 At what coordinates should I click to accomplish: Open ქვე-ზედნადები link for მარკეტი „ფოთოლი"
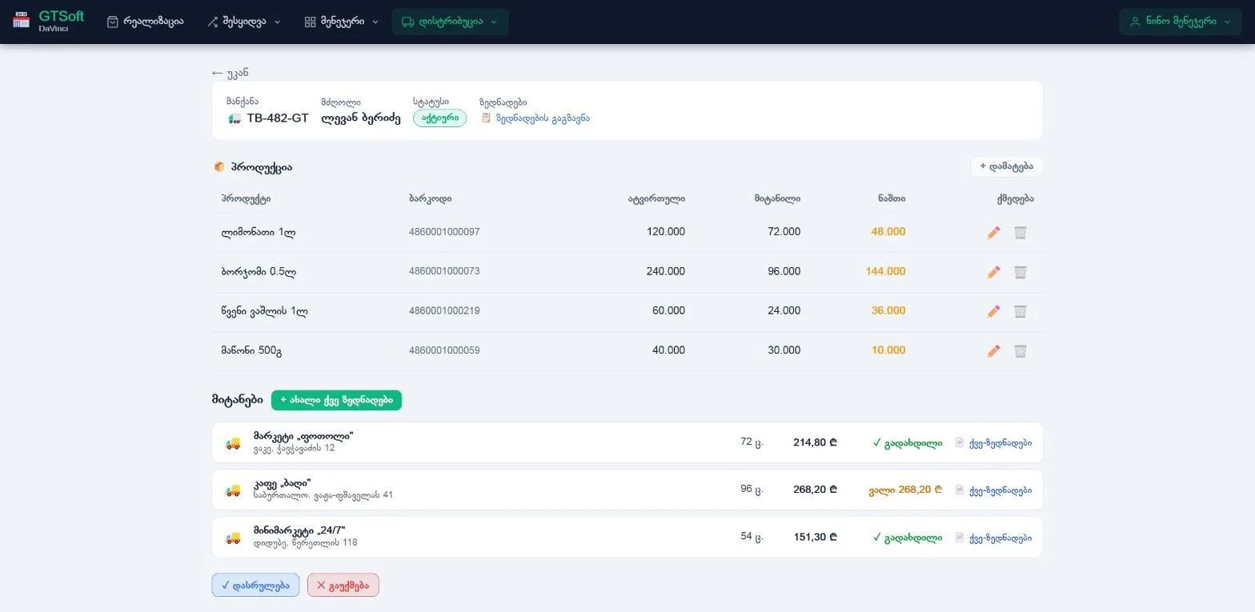tap(993, 442)
